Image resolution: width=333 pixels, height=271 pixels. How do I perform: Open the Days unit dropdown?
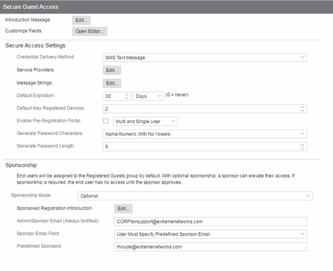tap(148, 96)
